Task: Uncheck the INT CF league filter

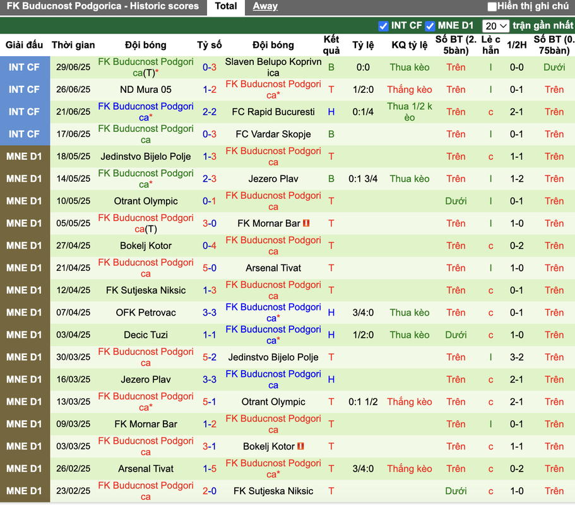Action: point(383,26)
